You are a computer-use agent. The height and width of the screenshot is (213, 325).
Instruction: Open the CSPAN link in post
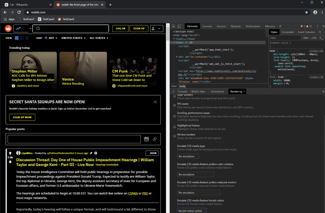pos(133,193)
